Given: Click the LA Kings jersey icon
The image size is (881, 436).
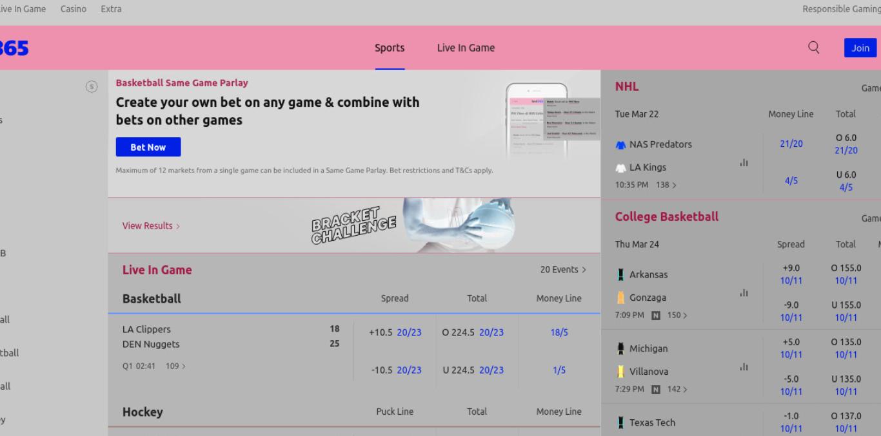Looking at the screenshot, I should [x=620, y=167].
